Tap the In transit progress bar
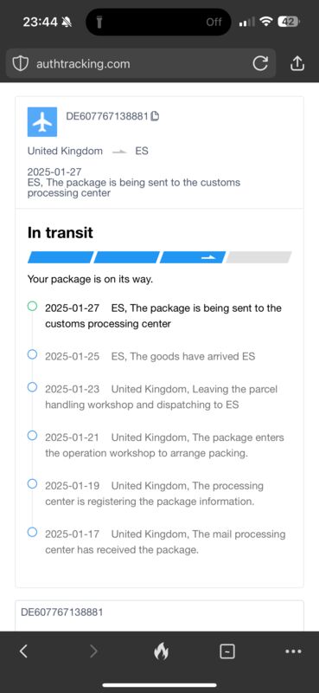Image resolution: width=319 pixels, height=693 pixels. coord(159,257)
